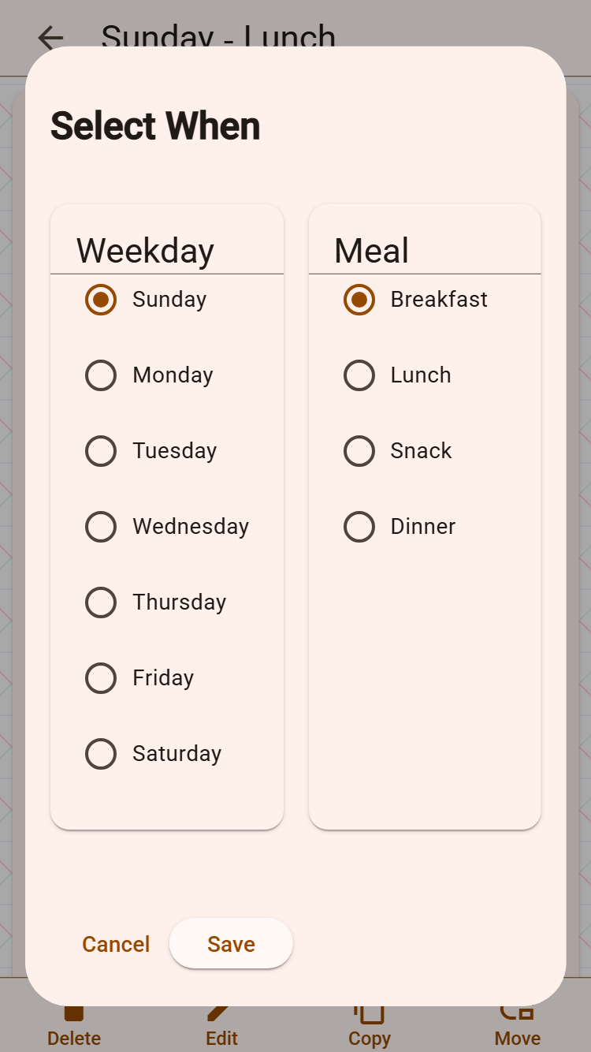The height and width of the screenshot is (1052, 591).
Task: Click the back arrow icon
Action: [50, 37]
